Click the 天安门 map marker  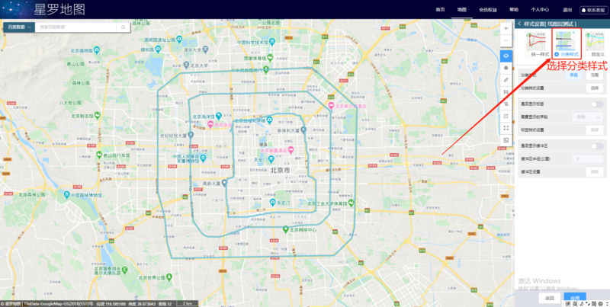click(x=272, y=158)
